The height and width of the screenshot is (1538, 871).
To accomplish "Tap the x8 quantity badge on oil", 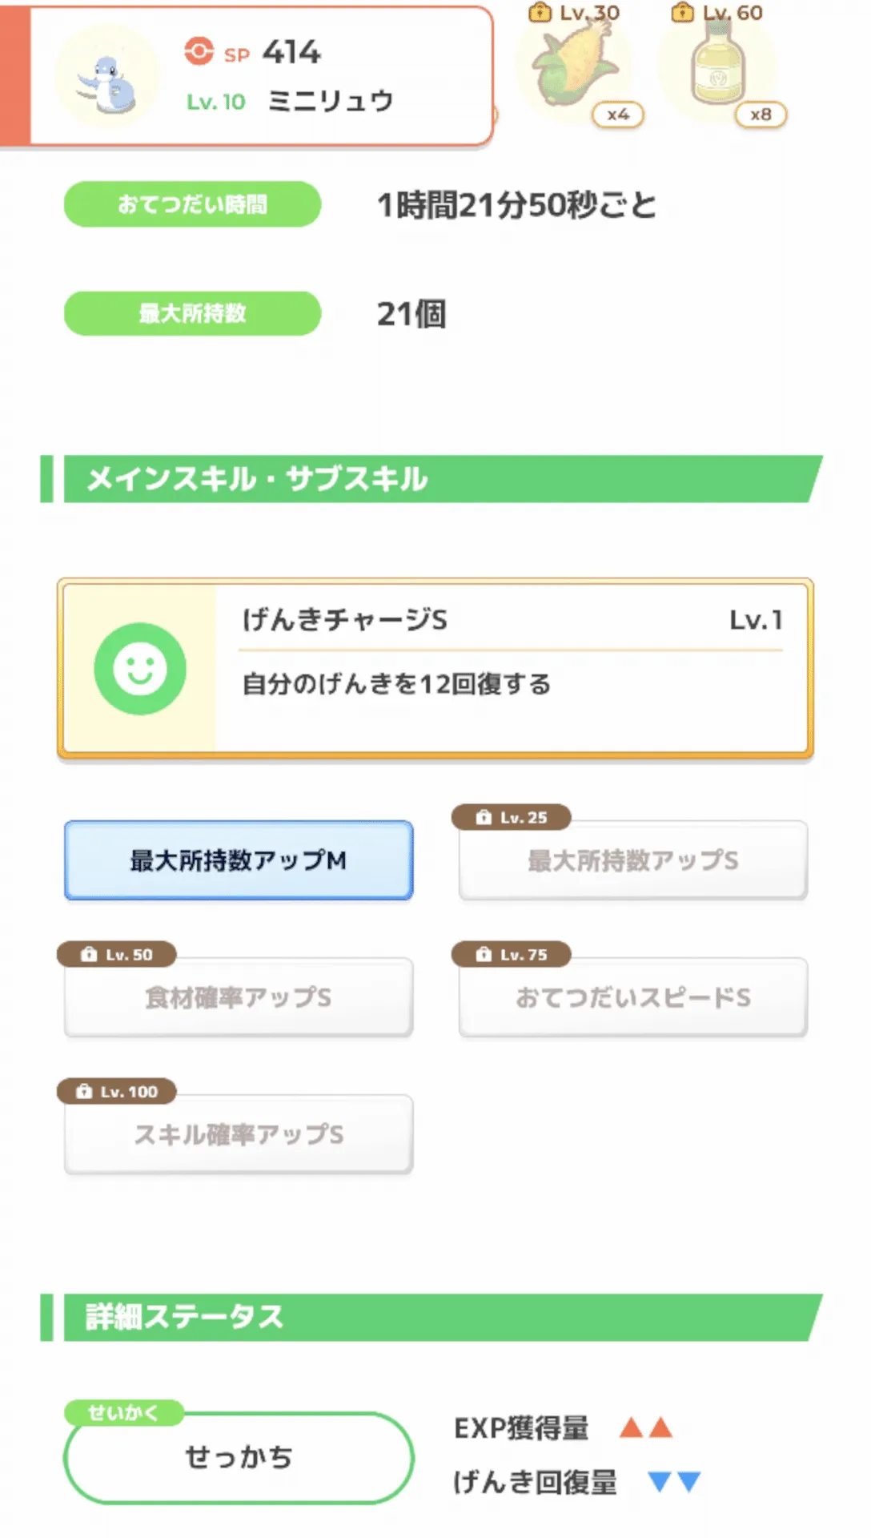I will point(761,115).
